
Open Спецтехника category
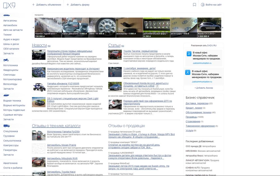(11, 131)
